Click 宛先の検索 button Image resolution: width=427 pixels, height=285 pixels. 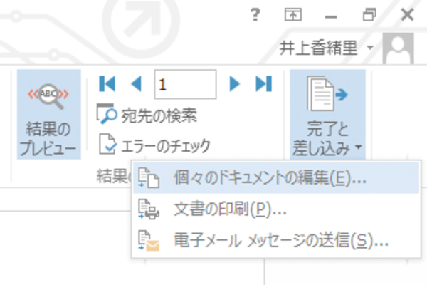pyautogui.click(x=147, y=115)
